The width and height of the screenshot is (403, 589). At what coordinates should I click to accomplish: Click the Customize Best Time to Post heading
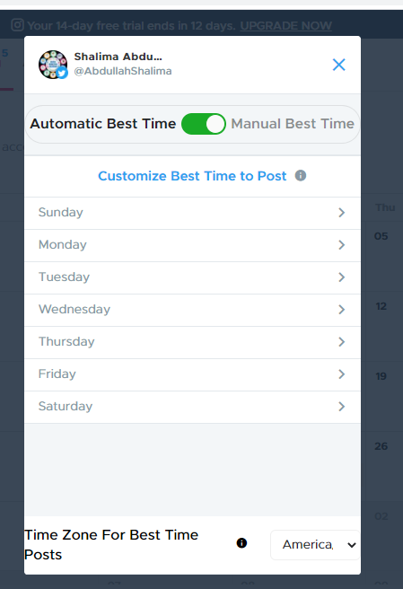click(x=192, y=176)
